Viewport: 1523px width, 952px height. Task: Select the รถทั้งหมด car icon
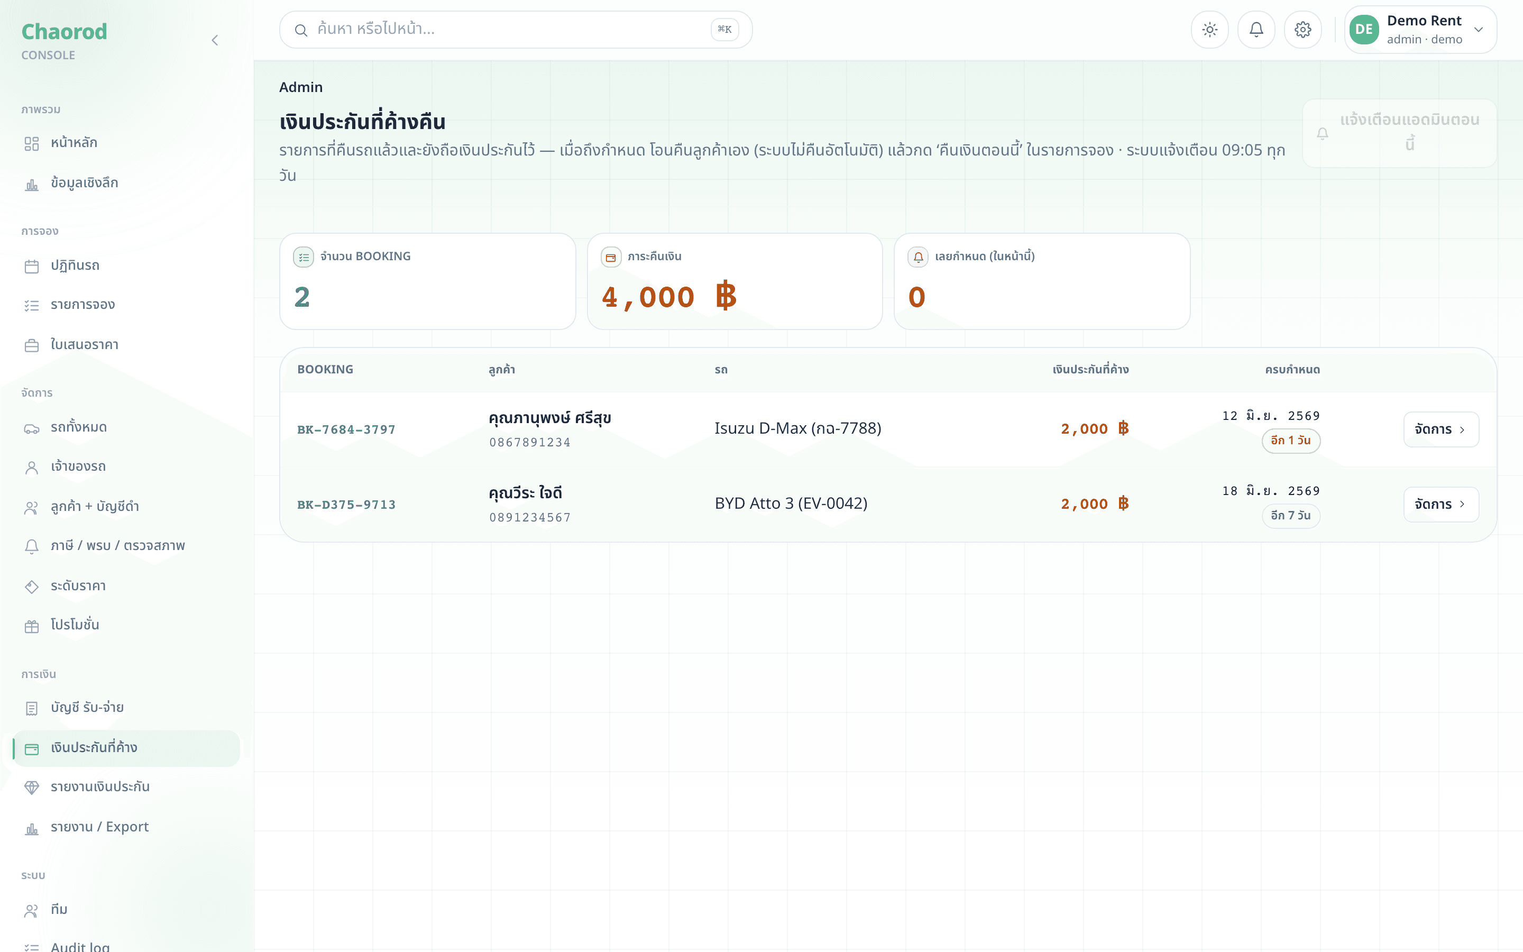[32, 429]
